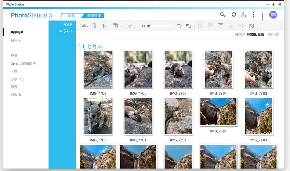Screen dimensions: 290x171
Task: Open 垃圾桶 in the sidebar
Action: click(16, 95)
